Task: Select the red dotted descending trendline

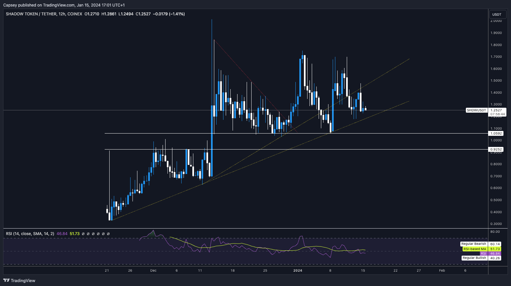Action: 255,87
